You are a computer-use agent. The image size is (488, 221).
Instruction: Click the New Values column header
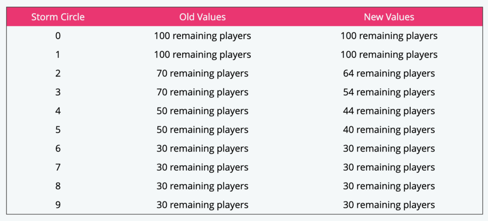click(389, 17)
